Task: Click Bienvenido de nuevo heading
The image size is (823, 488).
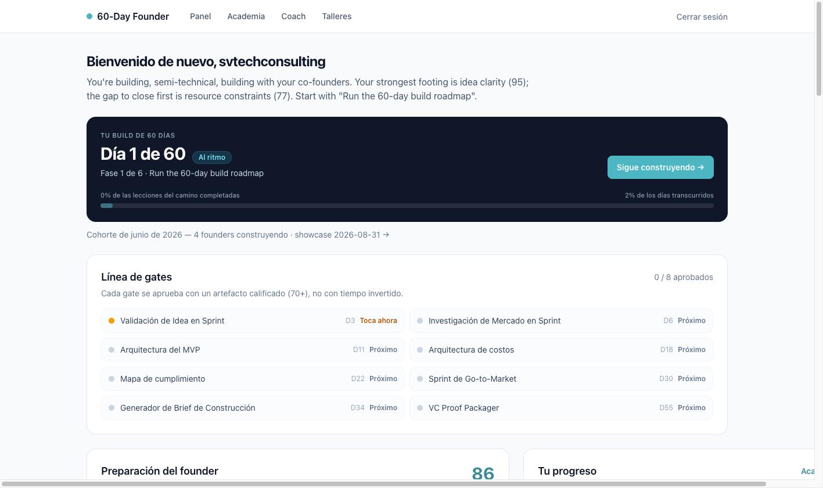Action: [206, 62]
